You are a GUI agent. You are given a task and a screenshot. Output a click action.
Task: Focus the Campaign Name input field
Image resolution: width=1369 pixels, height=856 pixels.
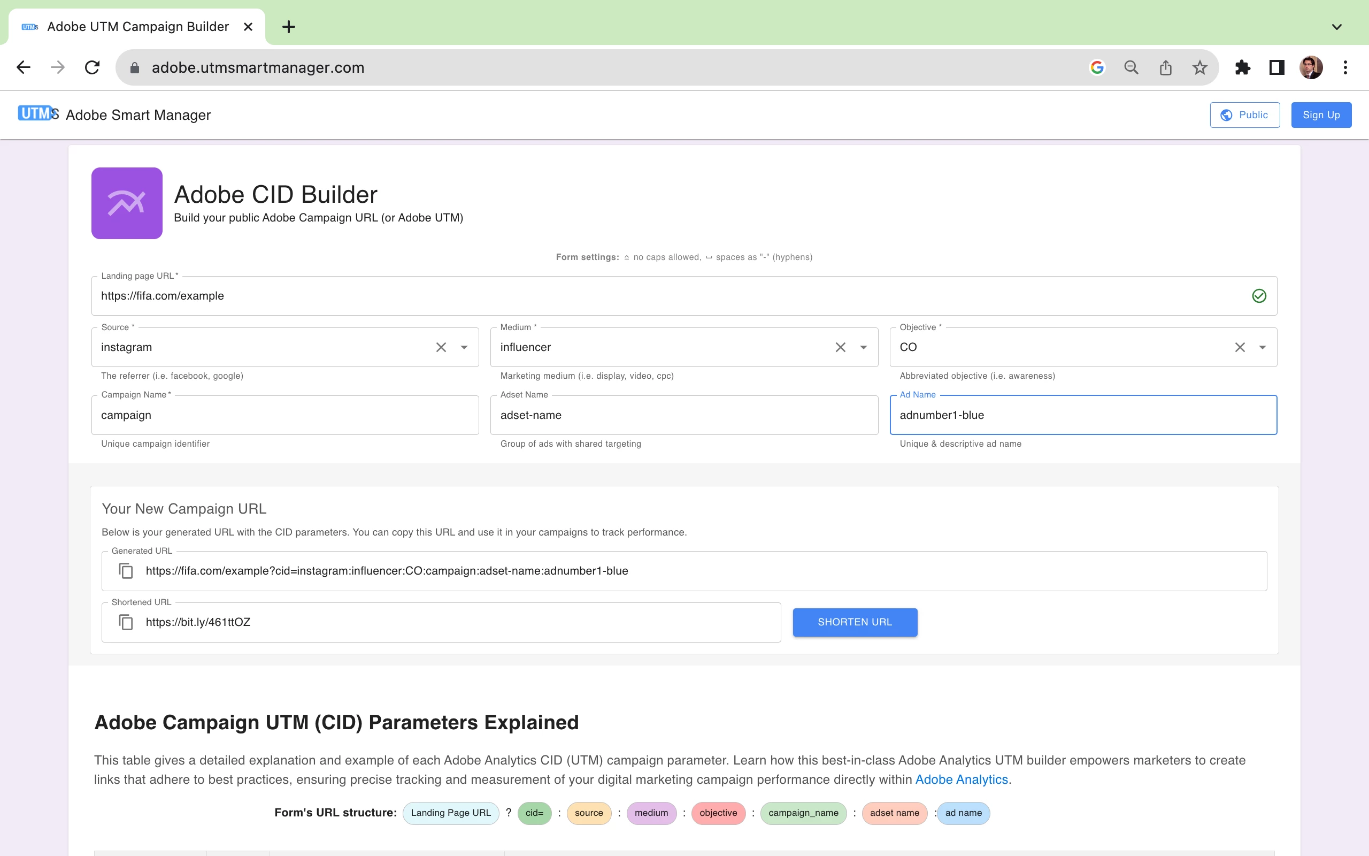click(285, 415)
